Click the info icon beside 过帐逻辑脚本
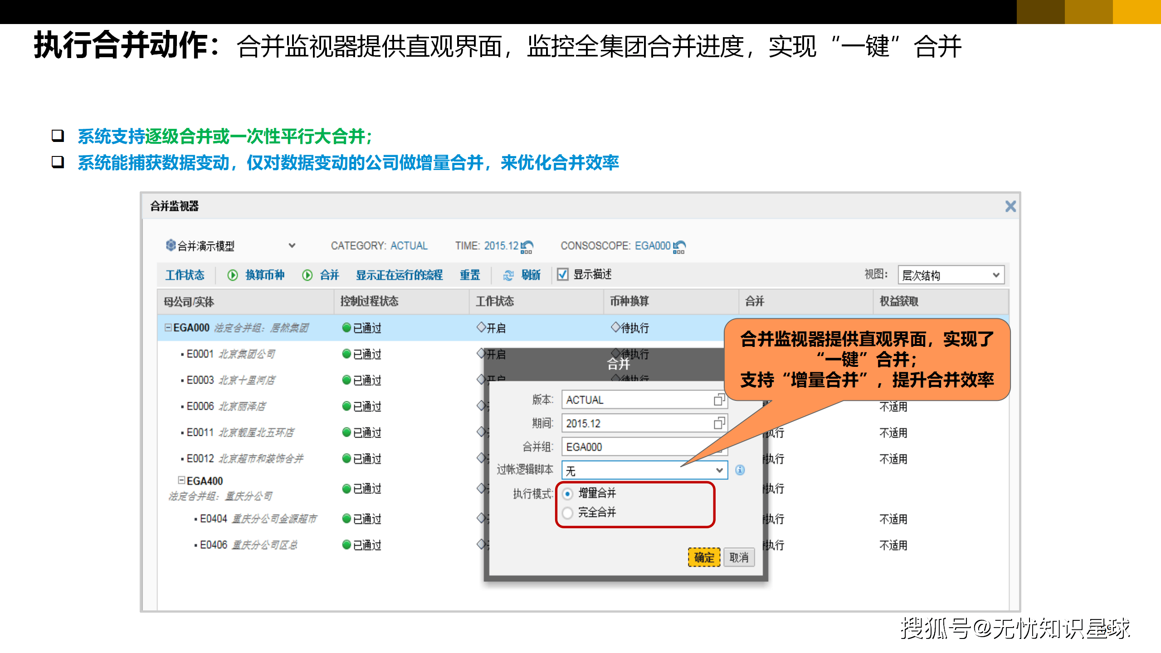Viewport: 1161px width, 653px height. pyautogui.click(x=740, y=470)
